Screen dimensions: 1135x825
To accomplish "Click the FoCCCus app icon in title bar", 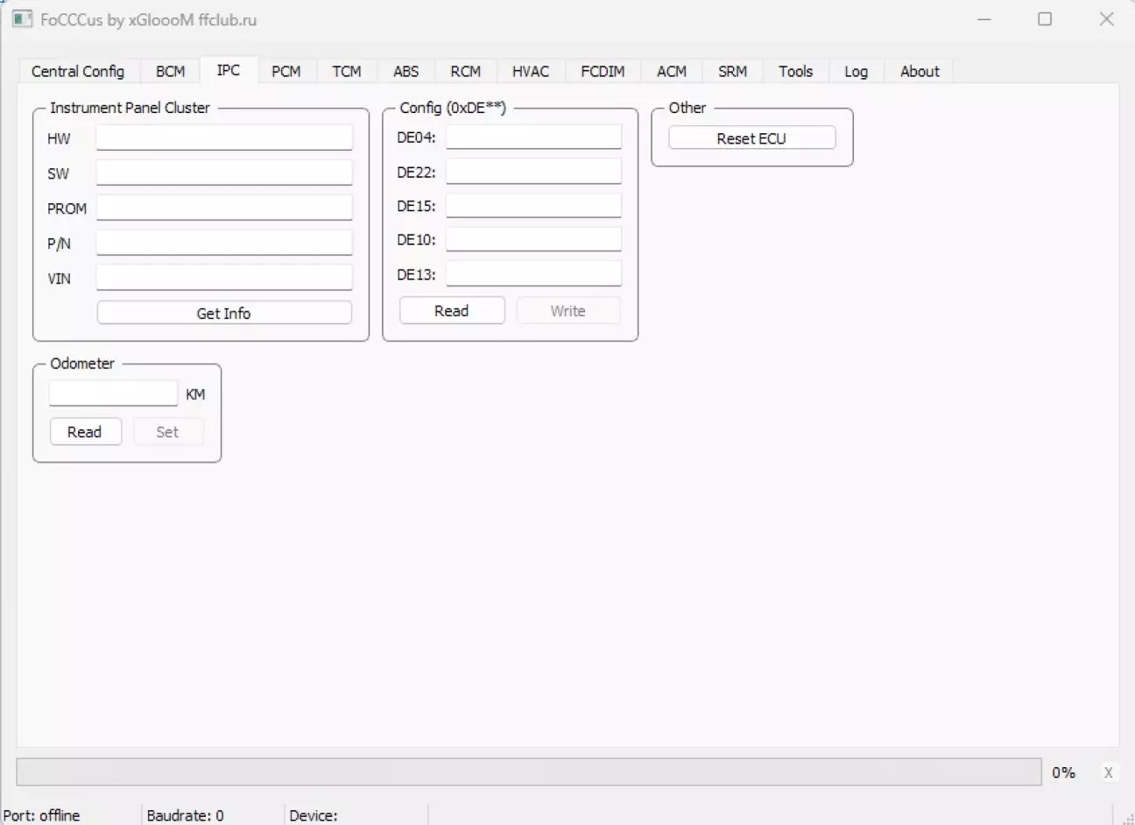I will (22, 18).
